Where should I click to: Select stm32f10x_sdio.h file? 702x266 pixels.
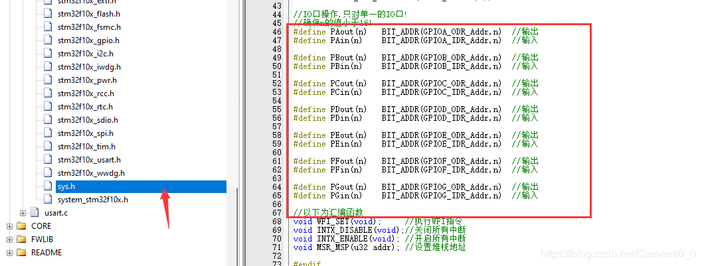click(88, 120)
